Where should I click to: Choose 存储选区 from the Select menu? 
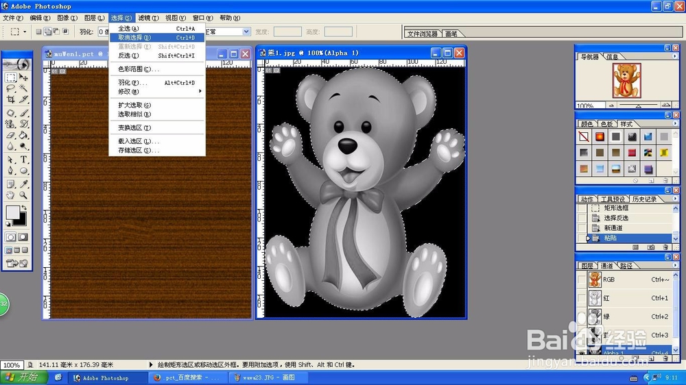click(157, 150)
